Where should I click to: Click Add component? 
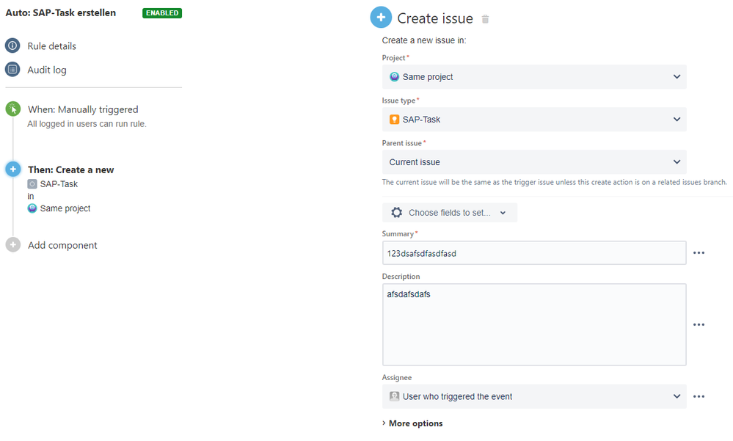click(x=62, y=245)
